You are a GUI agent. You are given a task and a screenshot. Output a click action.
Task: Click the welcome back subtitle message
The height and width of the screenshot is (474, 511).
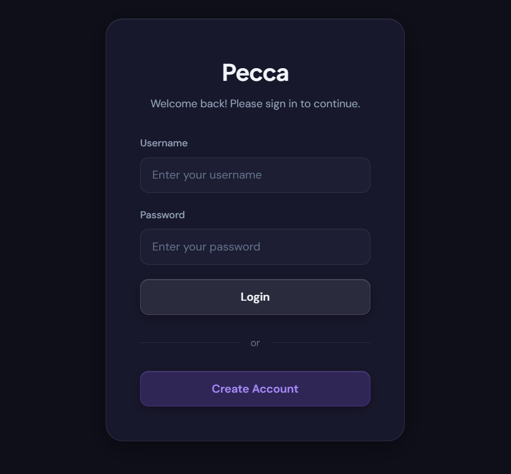click(255, 104)
